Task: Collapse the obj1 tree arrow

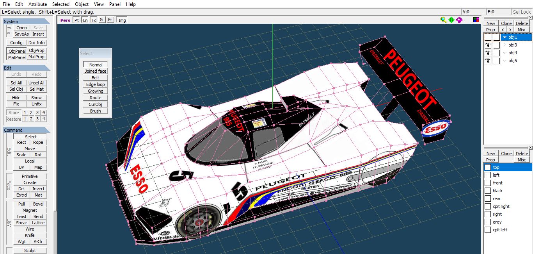Action: (x=505, y=38)
